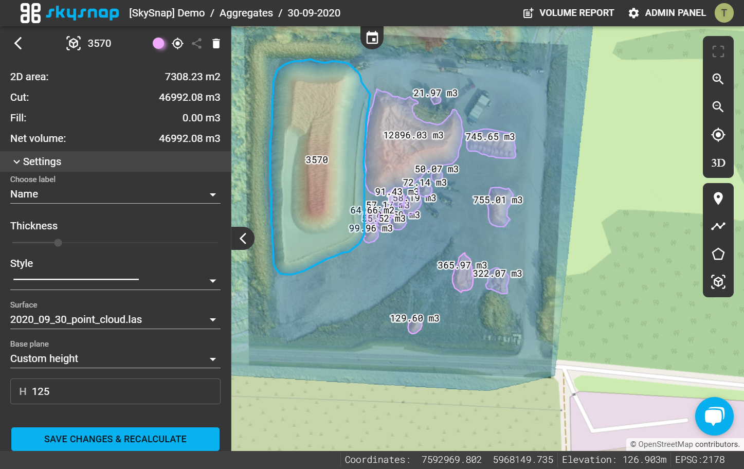
Task: Click the Thickness slider handle
Action: [58, 243]
